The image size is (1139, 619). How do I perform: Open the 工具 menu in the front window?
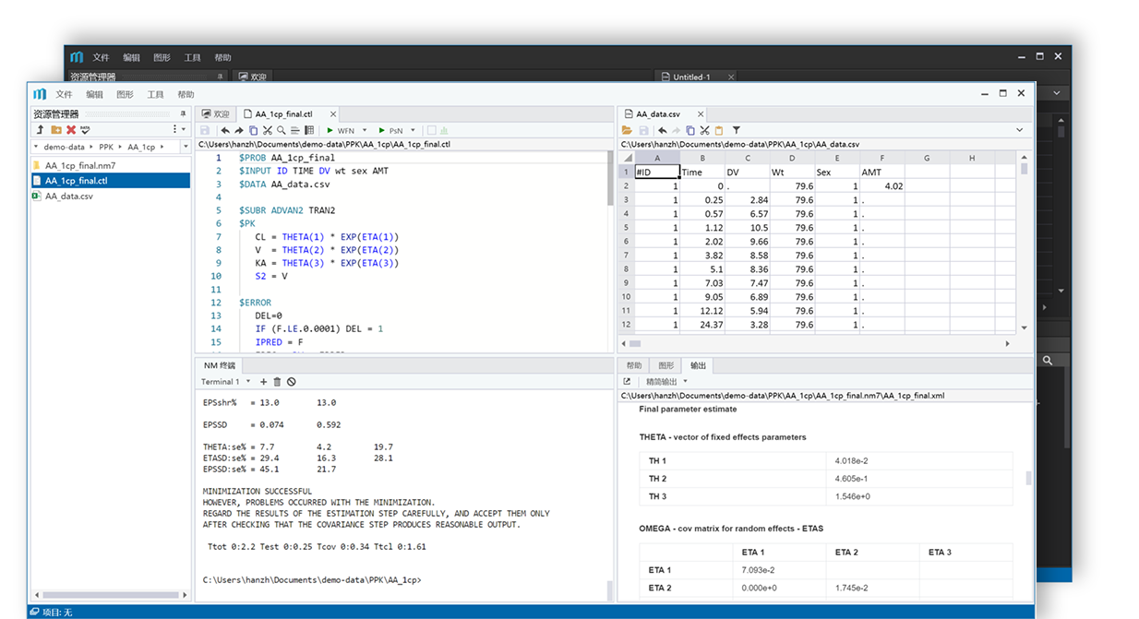click(155, 94)
